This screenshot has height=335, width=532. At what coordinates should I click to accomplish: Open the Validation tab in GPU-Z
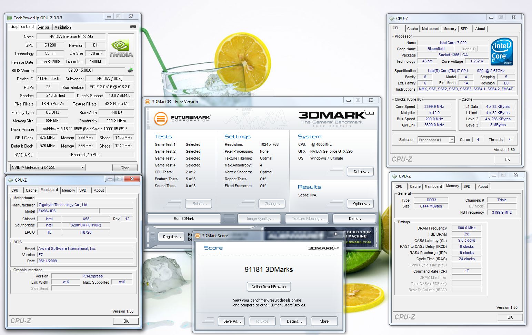pos(62,27)
